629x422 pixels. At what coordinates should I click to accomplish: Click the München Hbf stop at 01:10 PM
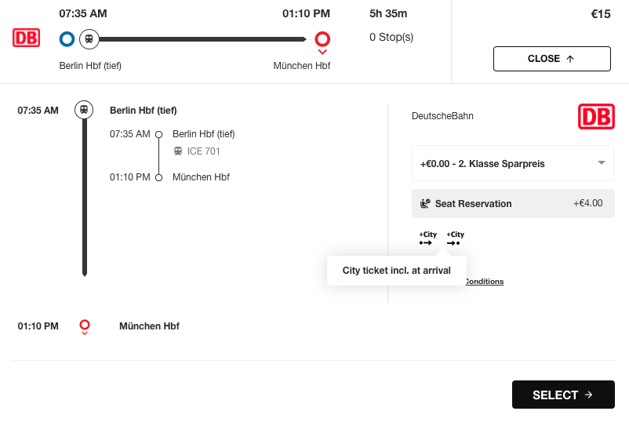pyautogui.click(x=149, y=326)
